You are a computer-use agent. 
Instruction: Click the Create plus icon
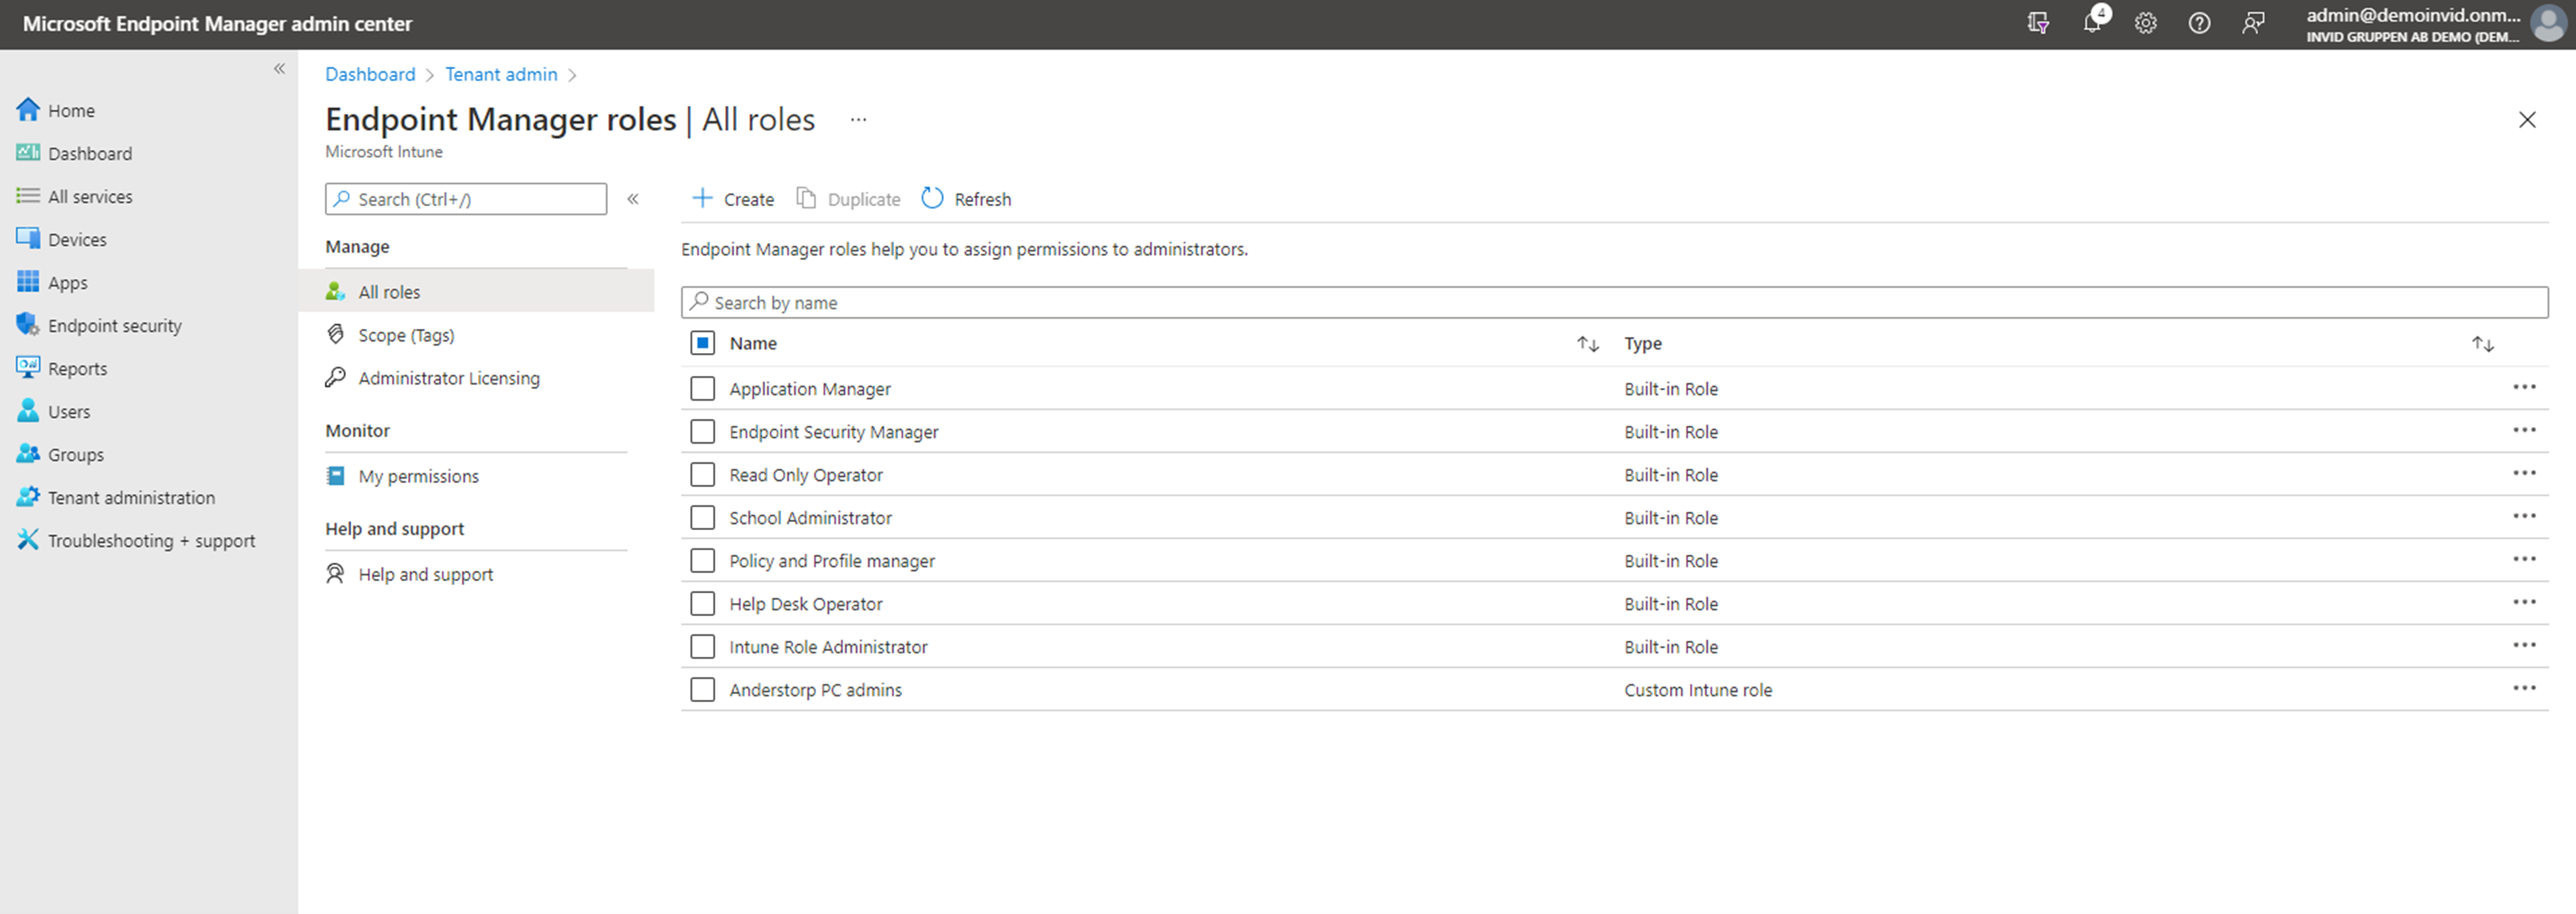tap(703, 198)
